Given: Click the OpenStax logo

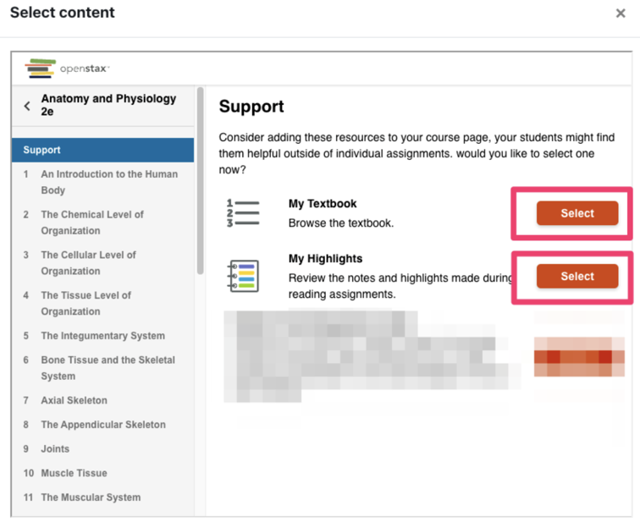Looking at the screenshot, I should pyautogui.click(x=68, y=68).
